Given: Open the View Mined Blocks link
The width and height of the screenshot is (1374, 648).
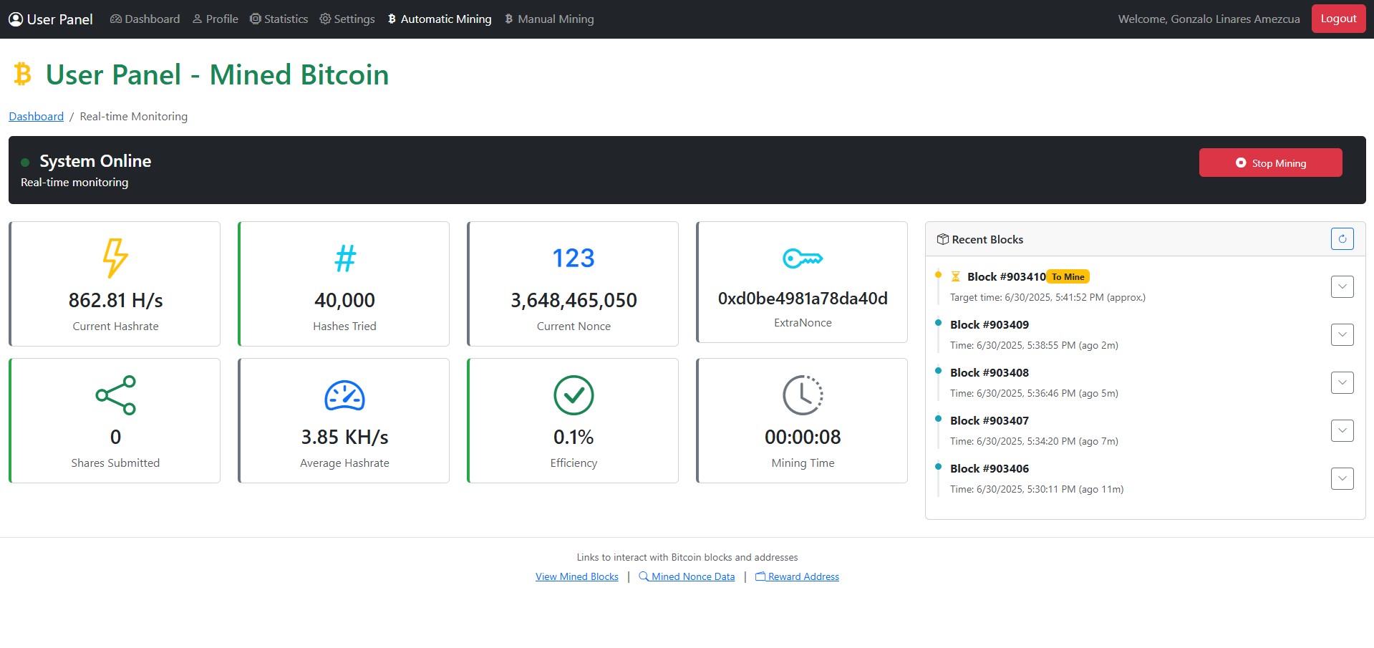Looking at the screenshot, I should pos(577,576).
